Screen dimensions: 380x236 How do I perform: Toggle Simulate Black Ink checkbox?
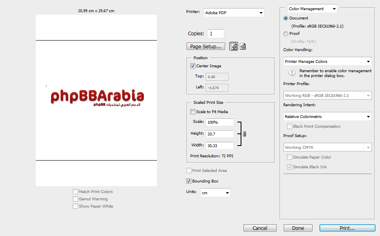pos(289,167)
